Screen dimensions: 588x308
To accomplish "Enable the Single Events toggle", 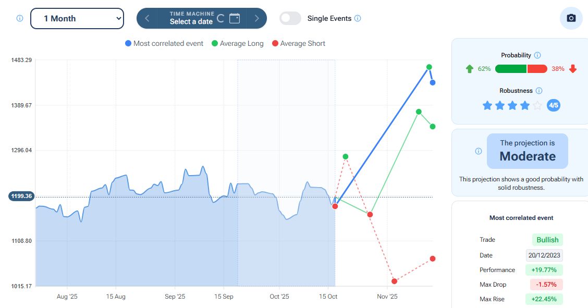I will (x=290, y=18).
